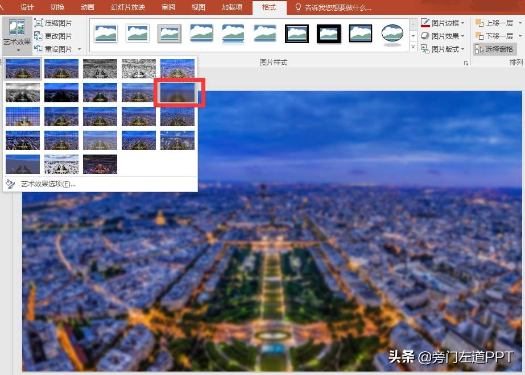525x375 pixels.
Task: Select the first effect in fourth row
Action: click(22, 140)
